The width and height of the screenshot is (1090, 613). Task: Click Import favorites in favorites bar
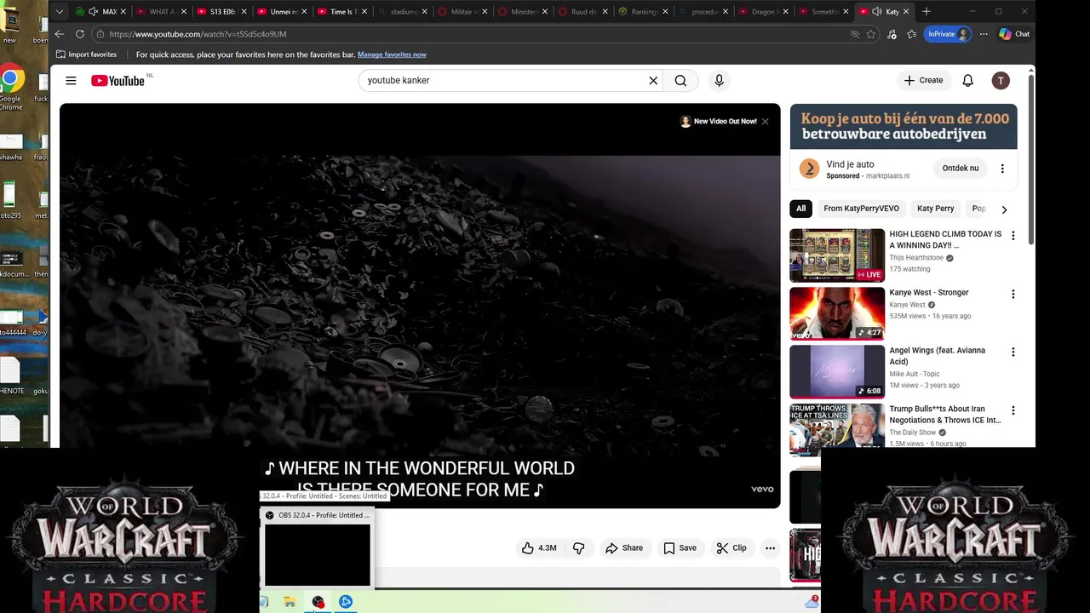86,54
